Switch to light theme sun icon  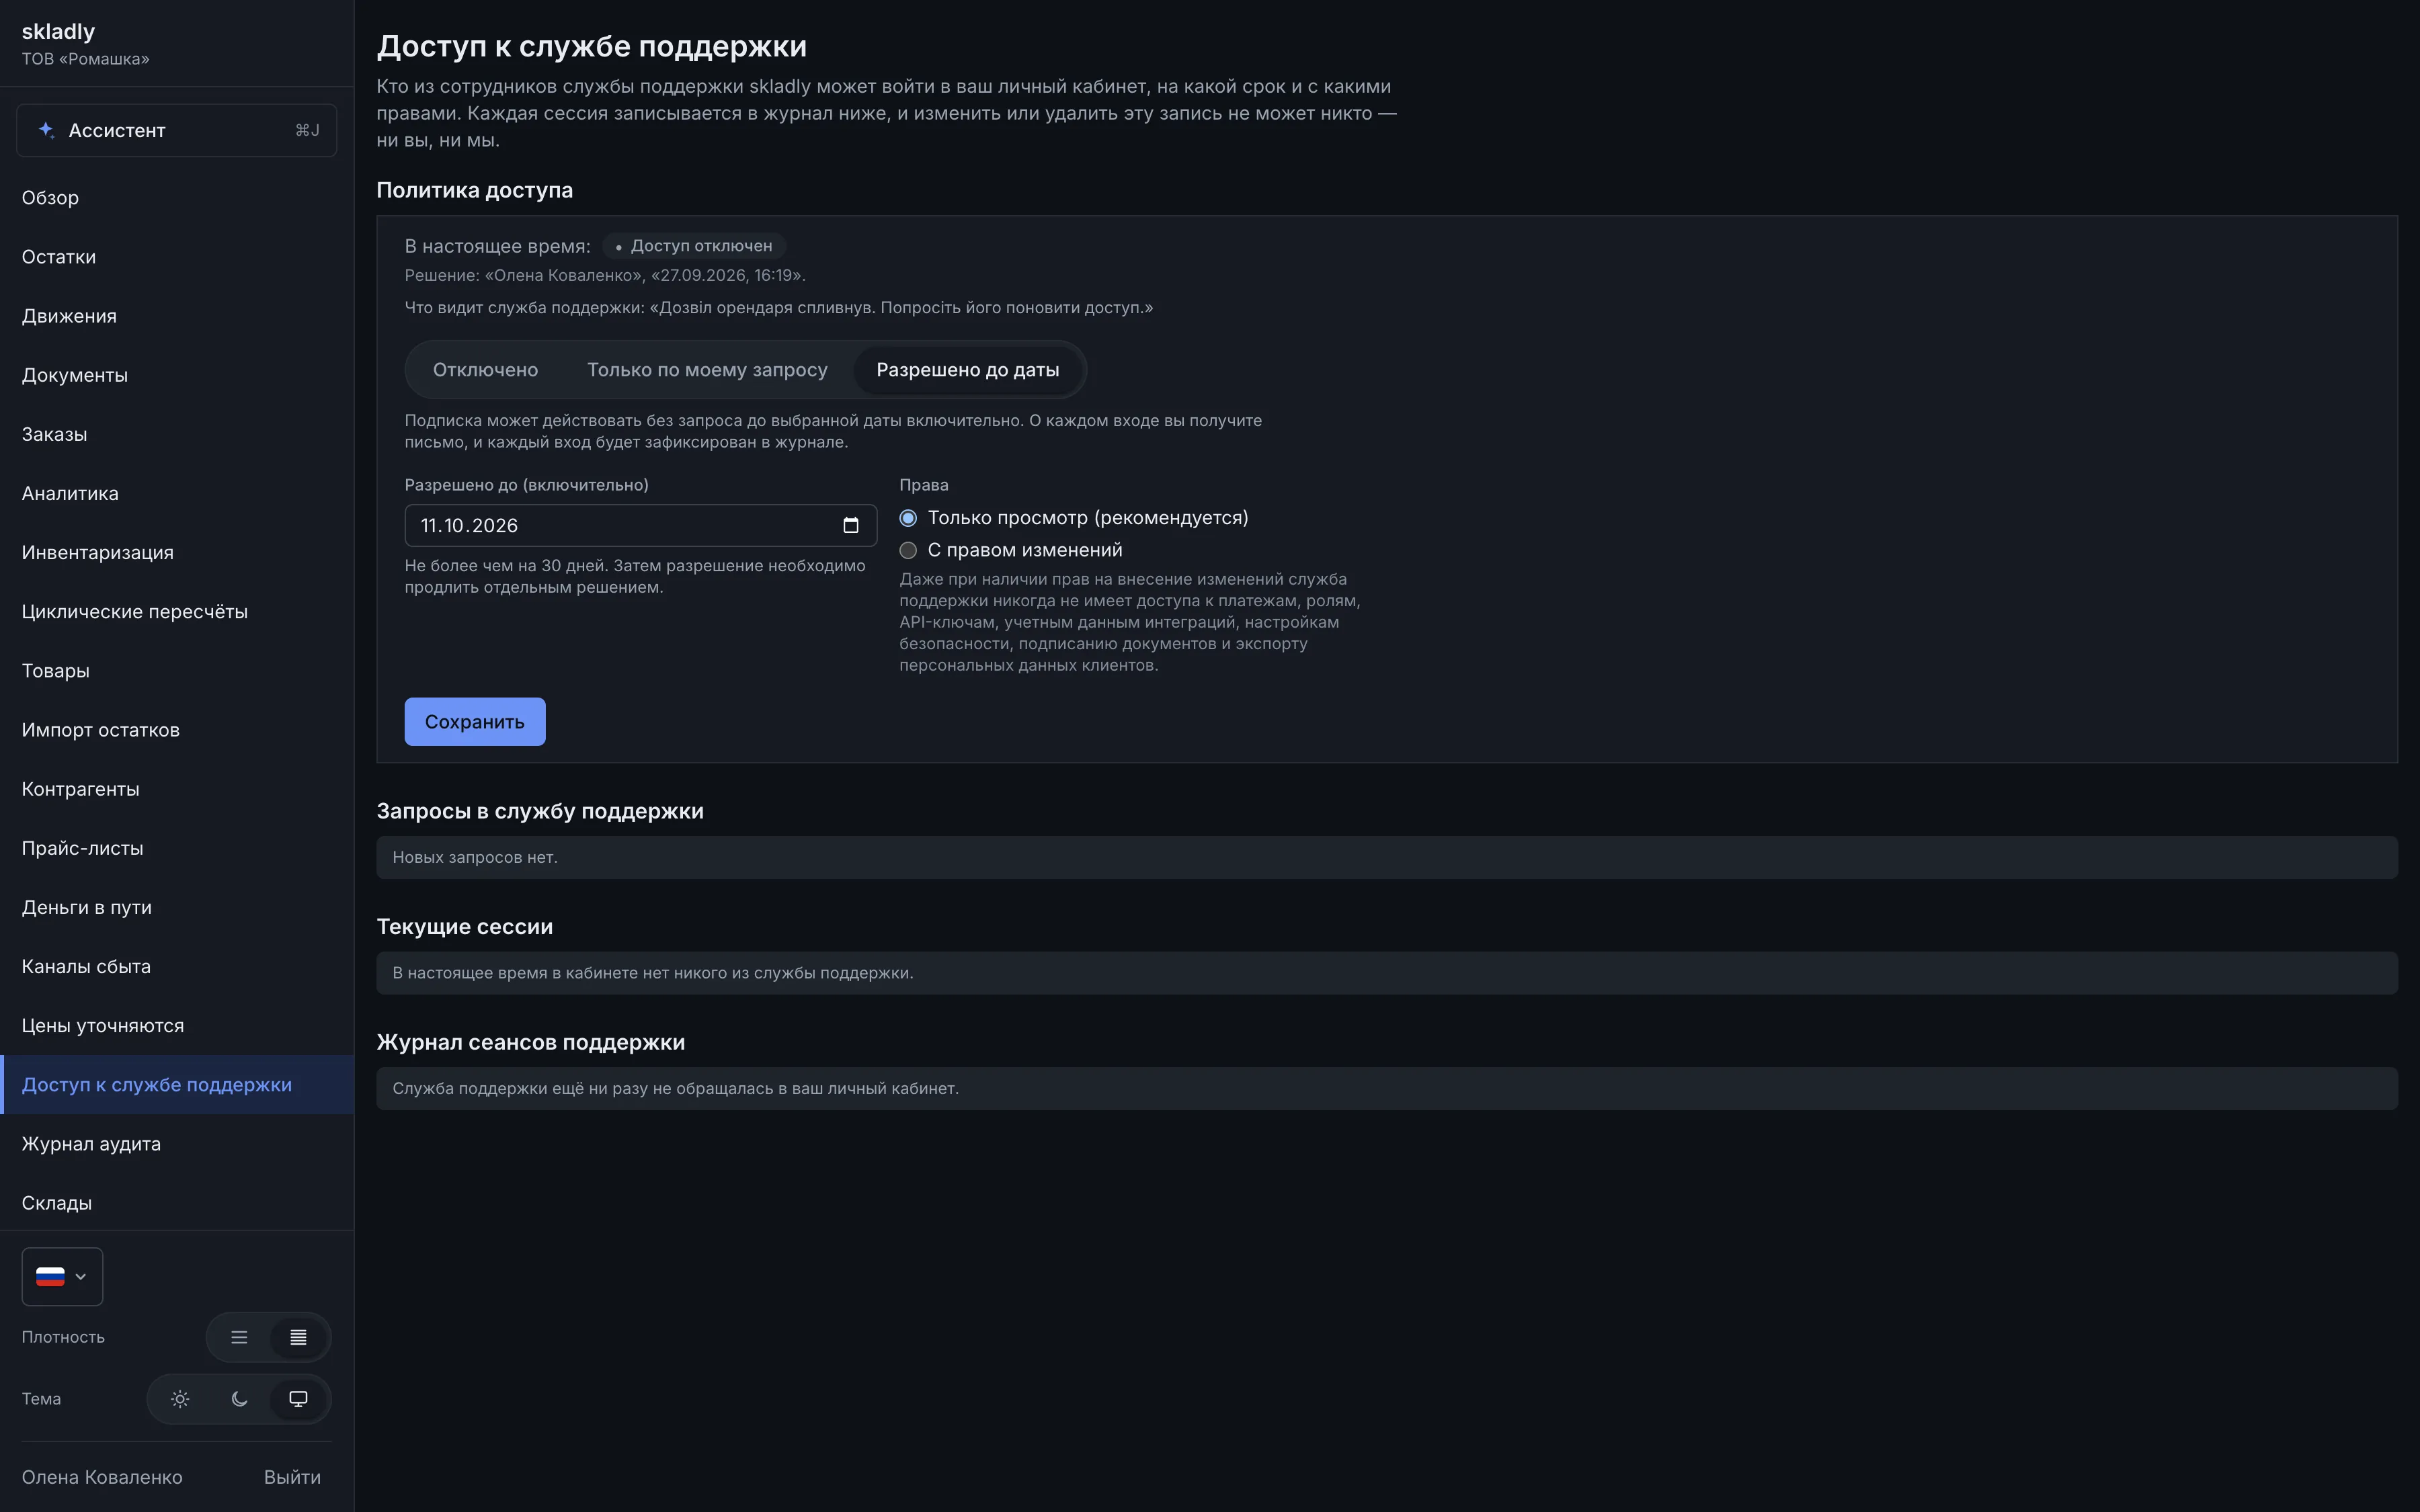(180, 1399)
